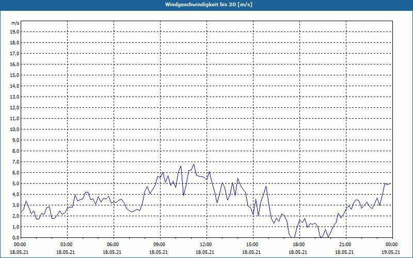Click the 19.05.21 date label
This screenshot has width=413, height=258.
(391, 252)
